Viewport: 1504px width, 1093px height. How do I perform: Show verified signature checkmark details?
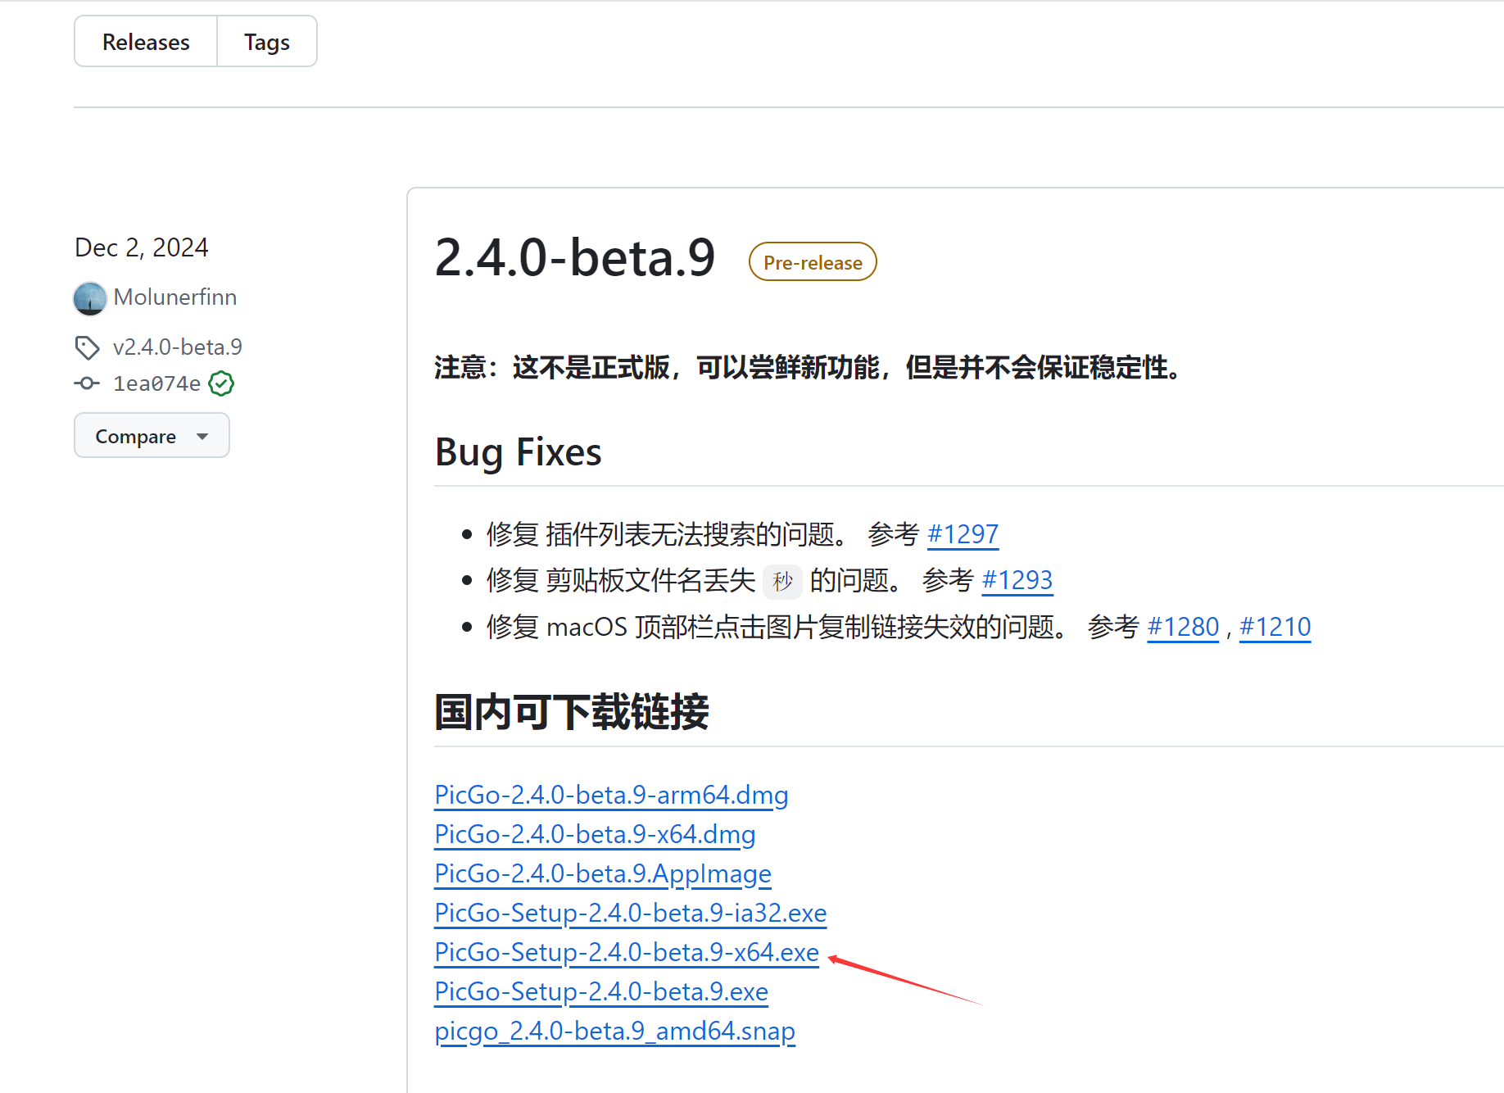(221, 383)
